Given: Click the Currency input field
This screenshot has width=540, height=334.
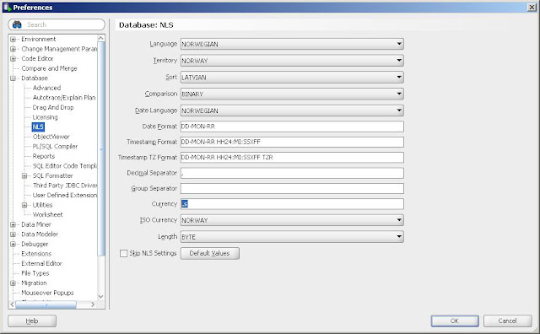Looking at the screenshot, I should [x=292, y=204].
